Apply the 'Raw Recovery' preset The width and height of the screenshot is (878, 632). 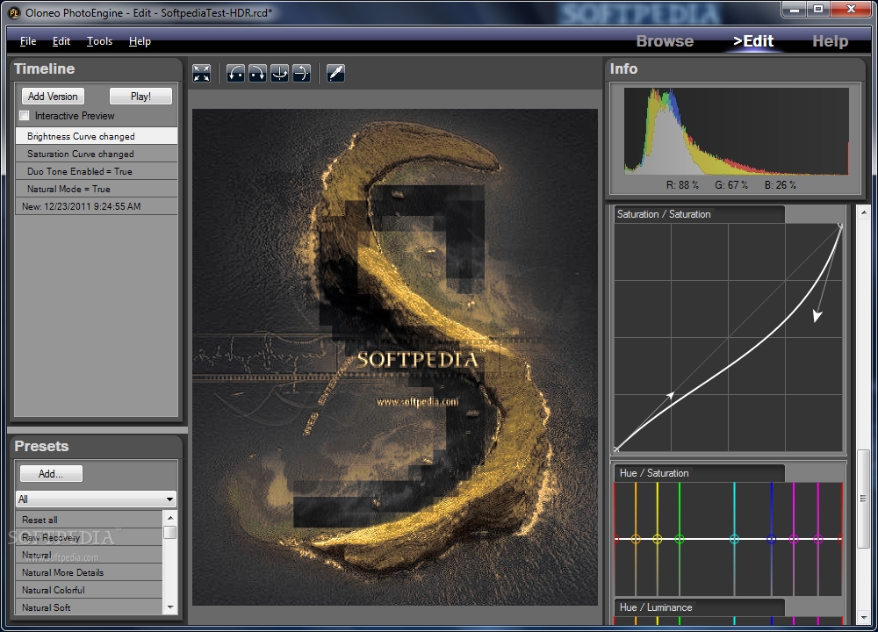tap(89, 537)
